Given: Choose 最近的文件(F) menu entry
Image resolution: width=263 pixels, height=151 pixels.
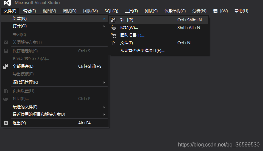Looking at the screenshot, I should 54,107.
